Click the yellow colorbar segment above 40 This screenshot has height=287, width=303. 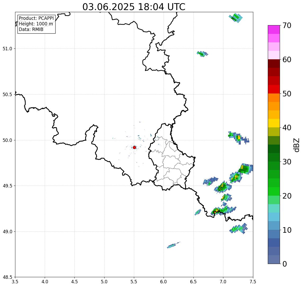tap(274, 123)
